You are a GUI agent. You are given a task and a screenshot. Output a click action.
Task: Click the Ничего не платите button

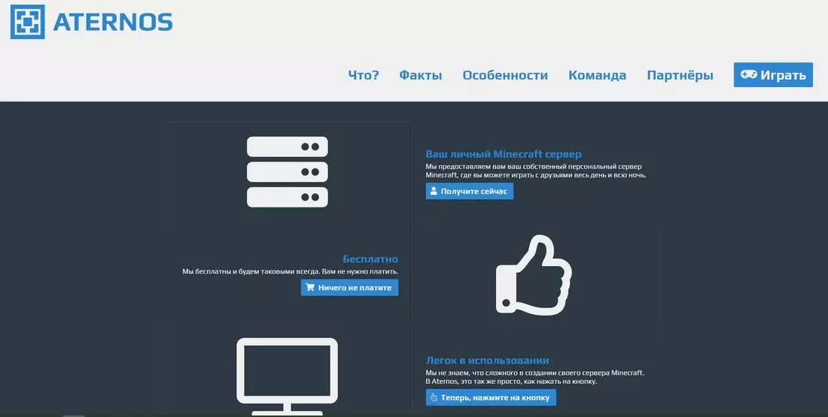(x=349, y=288)
